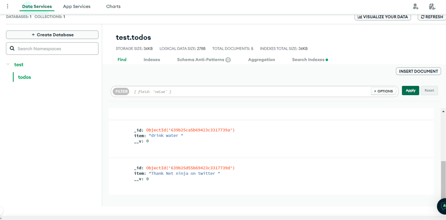Reset the query filter
This screenshot has height=220, width=446.
pos(429,91)
